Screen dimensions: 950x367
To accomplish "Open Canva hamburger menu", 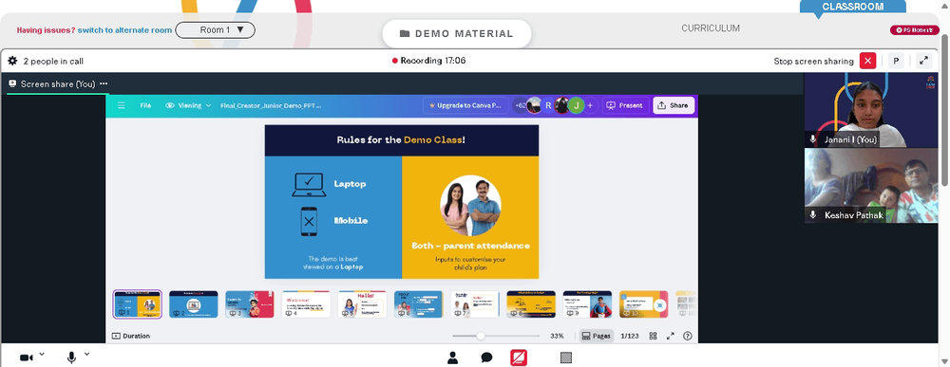I will [122, 105].
